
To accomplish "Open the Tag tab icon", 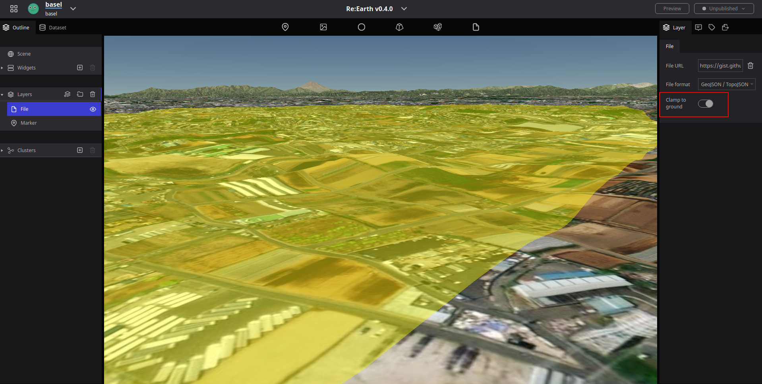I will click(712, 27).
